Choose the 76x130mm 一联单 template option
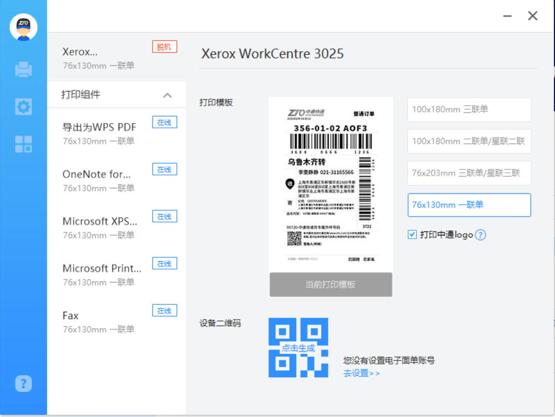Screen dimensions: 555x417 pyautogui.click(x=469, y=205)
